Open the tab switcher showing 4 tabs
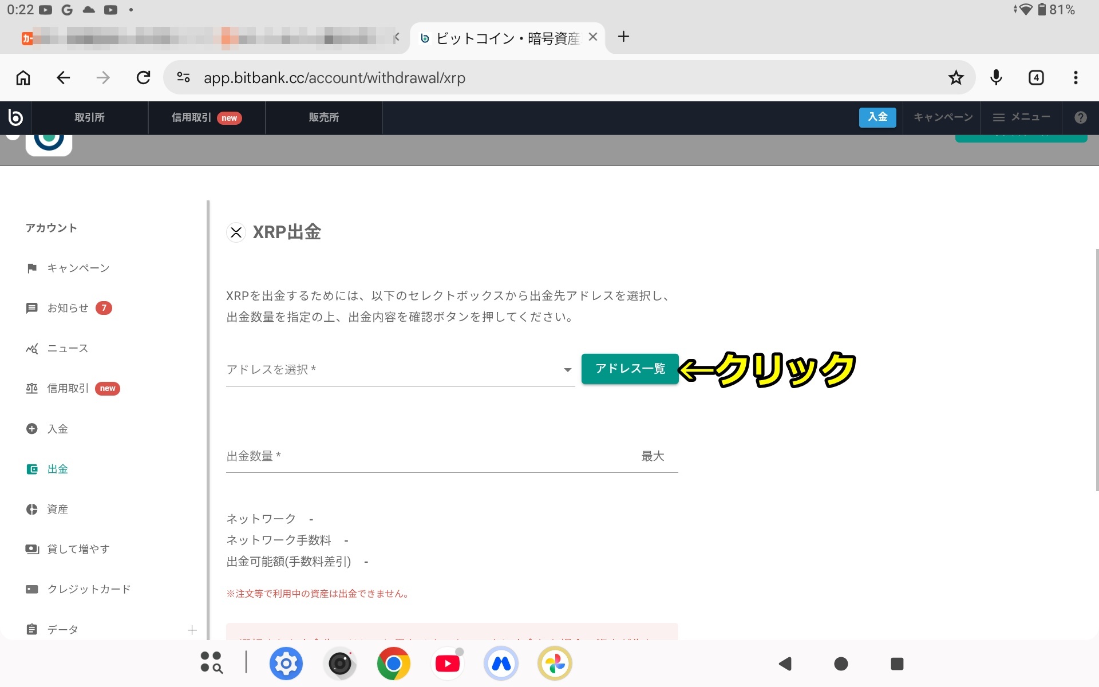 click(x=1036, y=78)
